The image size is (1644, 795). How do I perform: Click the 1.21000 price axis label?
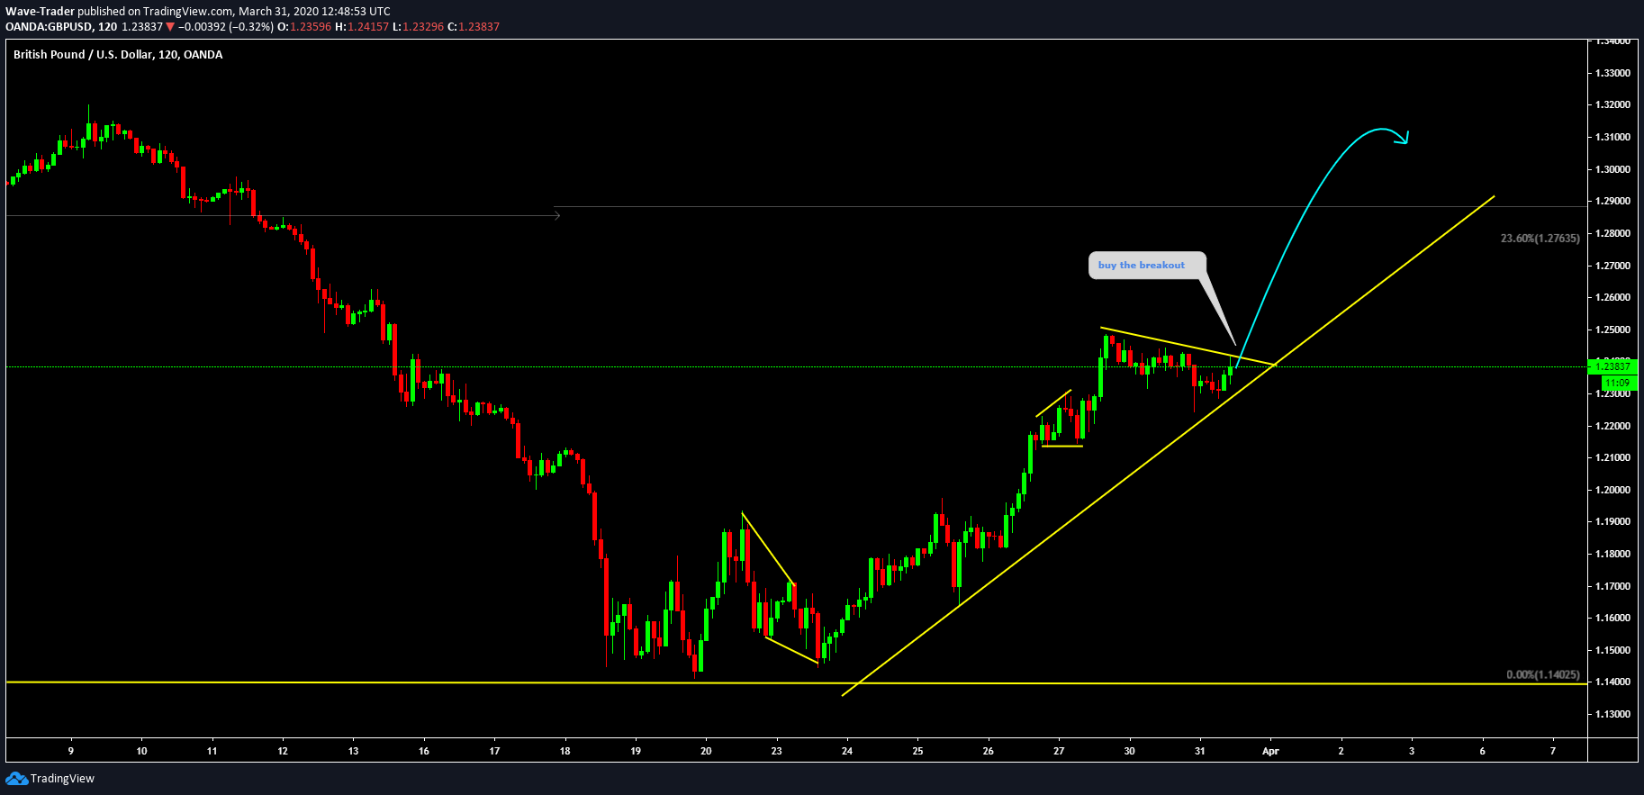[x=1612, y=457]
